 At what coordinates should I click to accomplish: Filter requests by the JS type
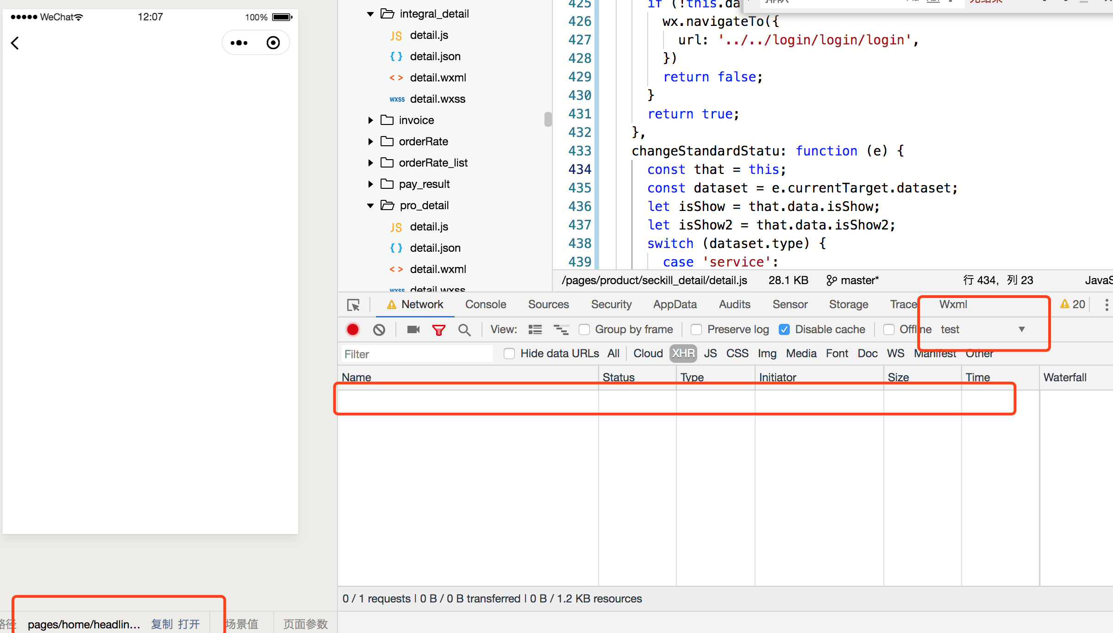tap(710, 354)
